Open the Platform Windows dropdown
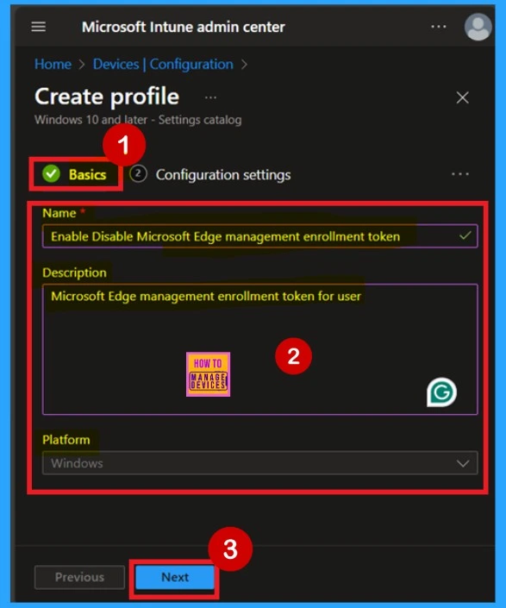The image size is (506, 608). [x=260, y=463]
